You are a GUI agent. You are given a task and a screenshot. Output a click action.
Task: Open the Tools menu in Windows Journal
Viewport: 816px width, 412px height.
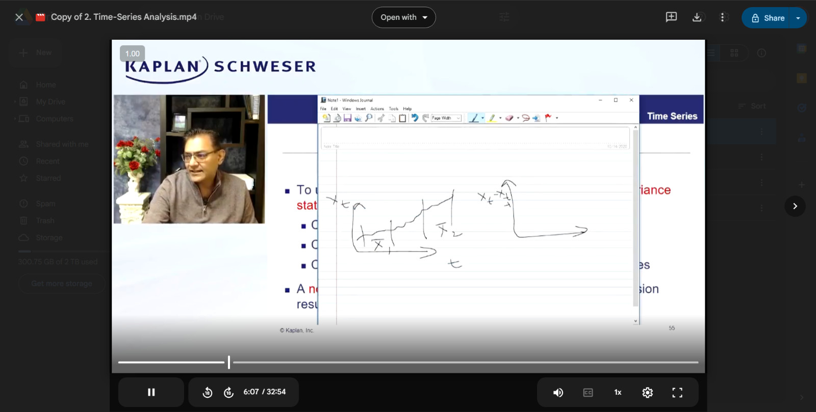(x=393, y=108)
